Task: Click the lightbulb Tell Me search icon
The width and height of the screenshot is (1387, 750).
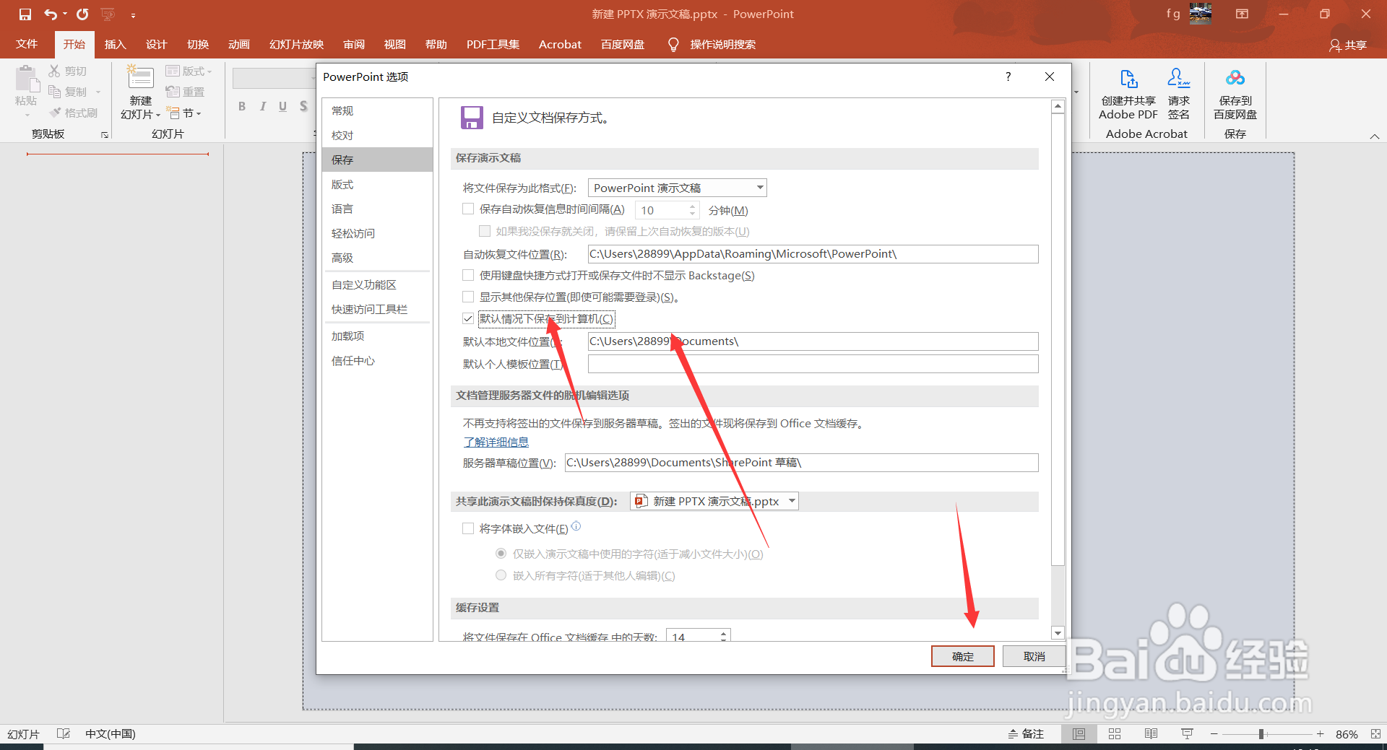Action: click(673, 45)
